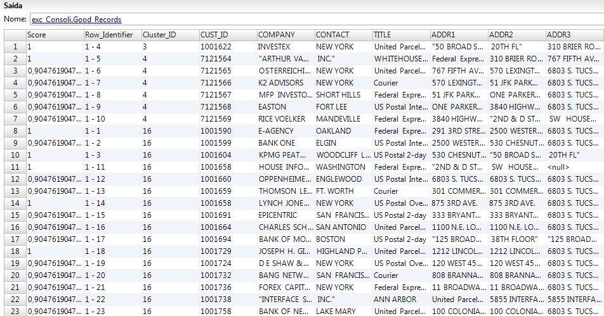Select CUST_ID cell 1001660
604x316 pixels.
[228, 179]
